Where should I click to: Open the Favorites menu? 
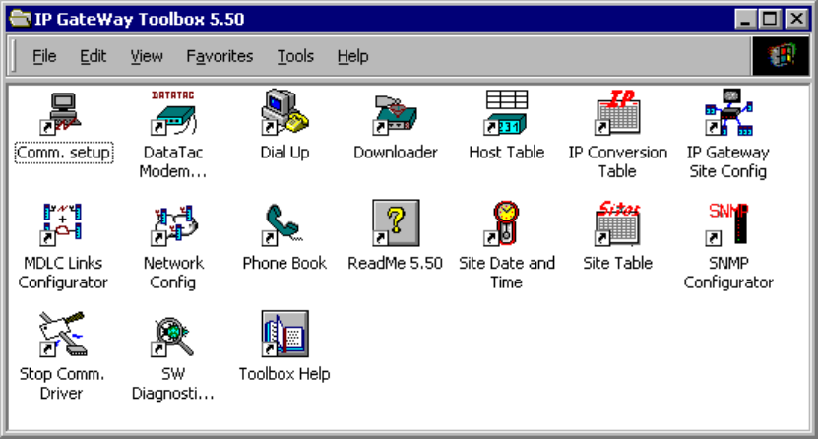(220, 56)
